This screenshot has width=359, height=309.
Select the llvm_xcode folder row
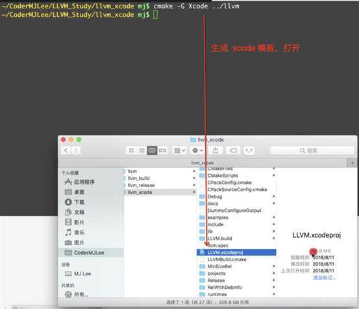coord(160,192)
